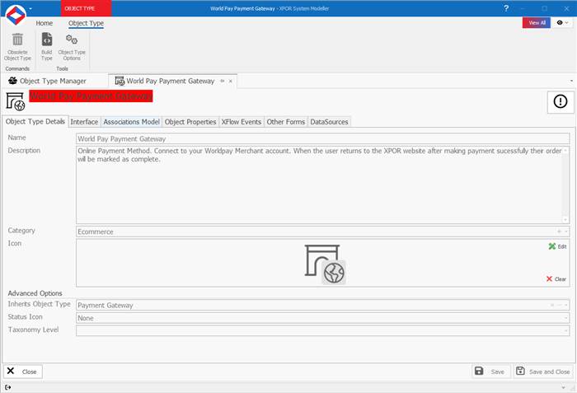The width and height of the screenshot is (577, 393).
Task: Switch to the XFlow Events tab
Action: [x=242, y=122]
